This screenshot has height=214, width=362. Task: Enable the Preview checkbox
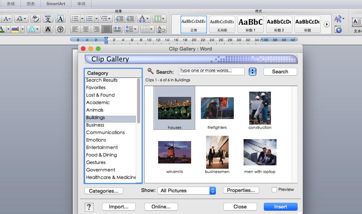coord(274,190)
